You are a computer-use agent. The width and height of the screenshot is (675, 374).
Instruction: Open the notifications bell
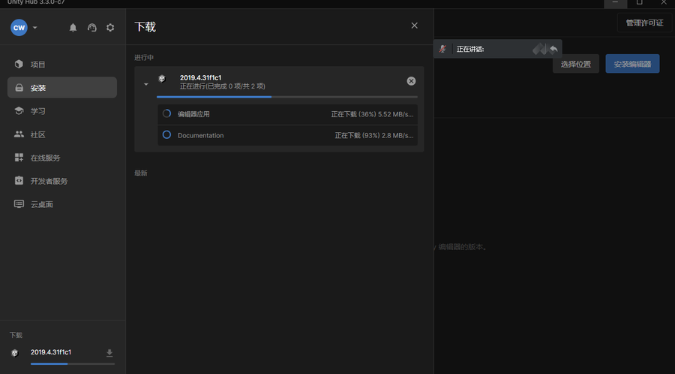click(73, 28)
